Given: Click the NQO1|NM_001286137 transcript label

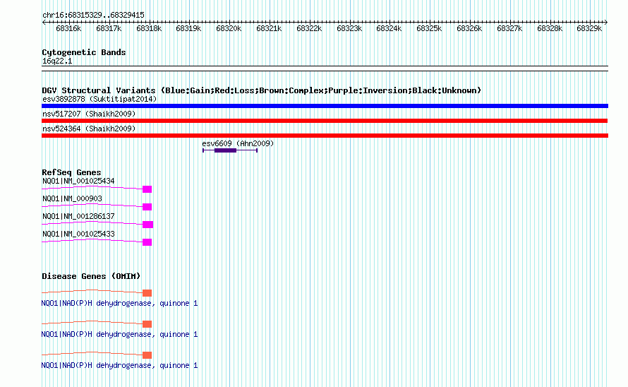Looking at the screenshot, I should (x=78, y=216).
